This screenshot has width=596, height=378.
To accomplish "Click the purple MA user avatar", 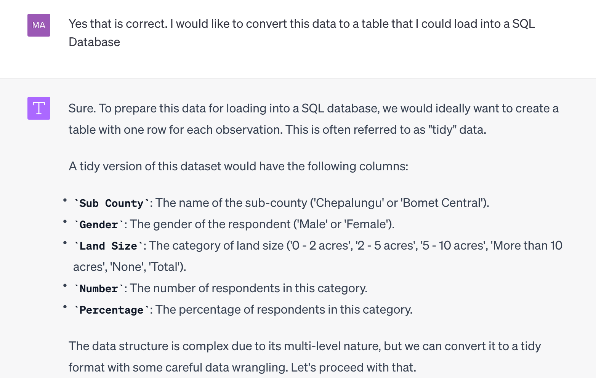I will click(39, 25).
